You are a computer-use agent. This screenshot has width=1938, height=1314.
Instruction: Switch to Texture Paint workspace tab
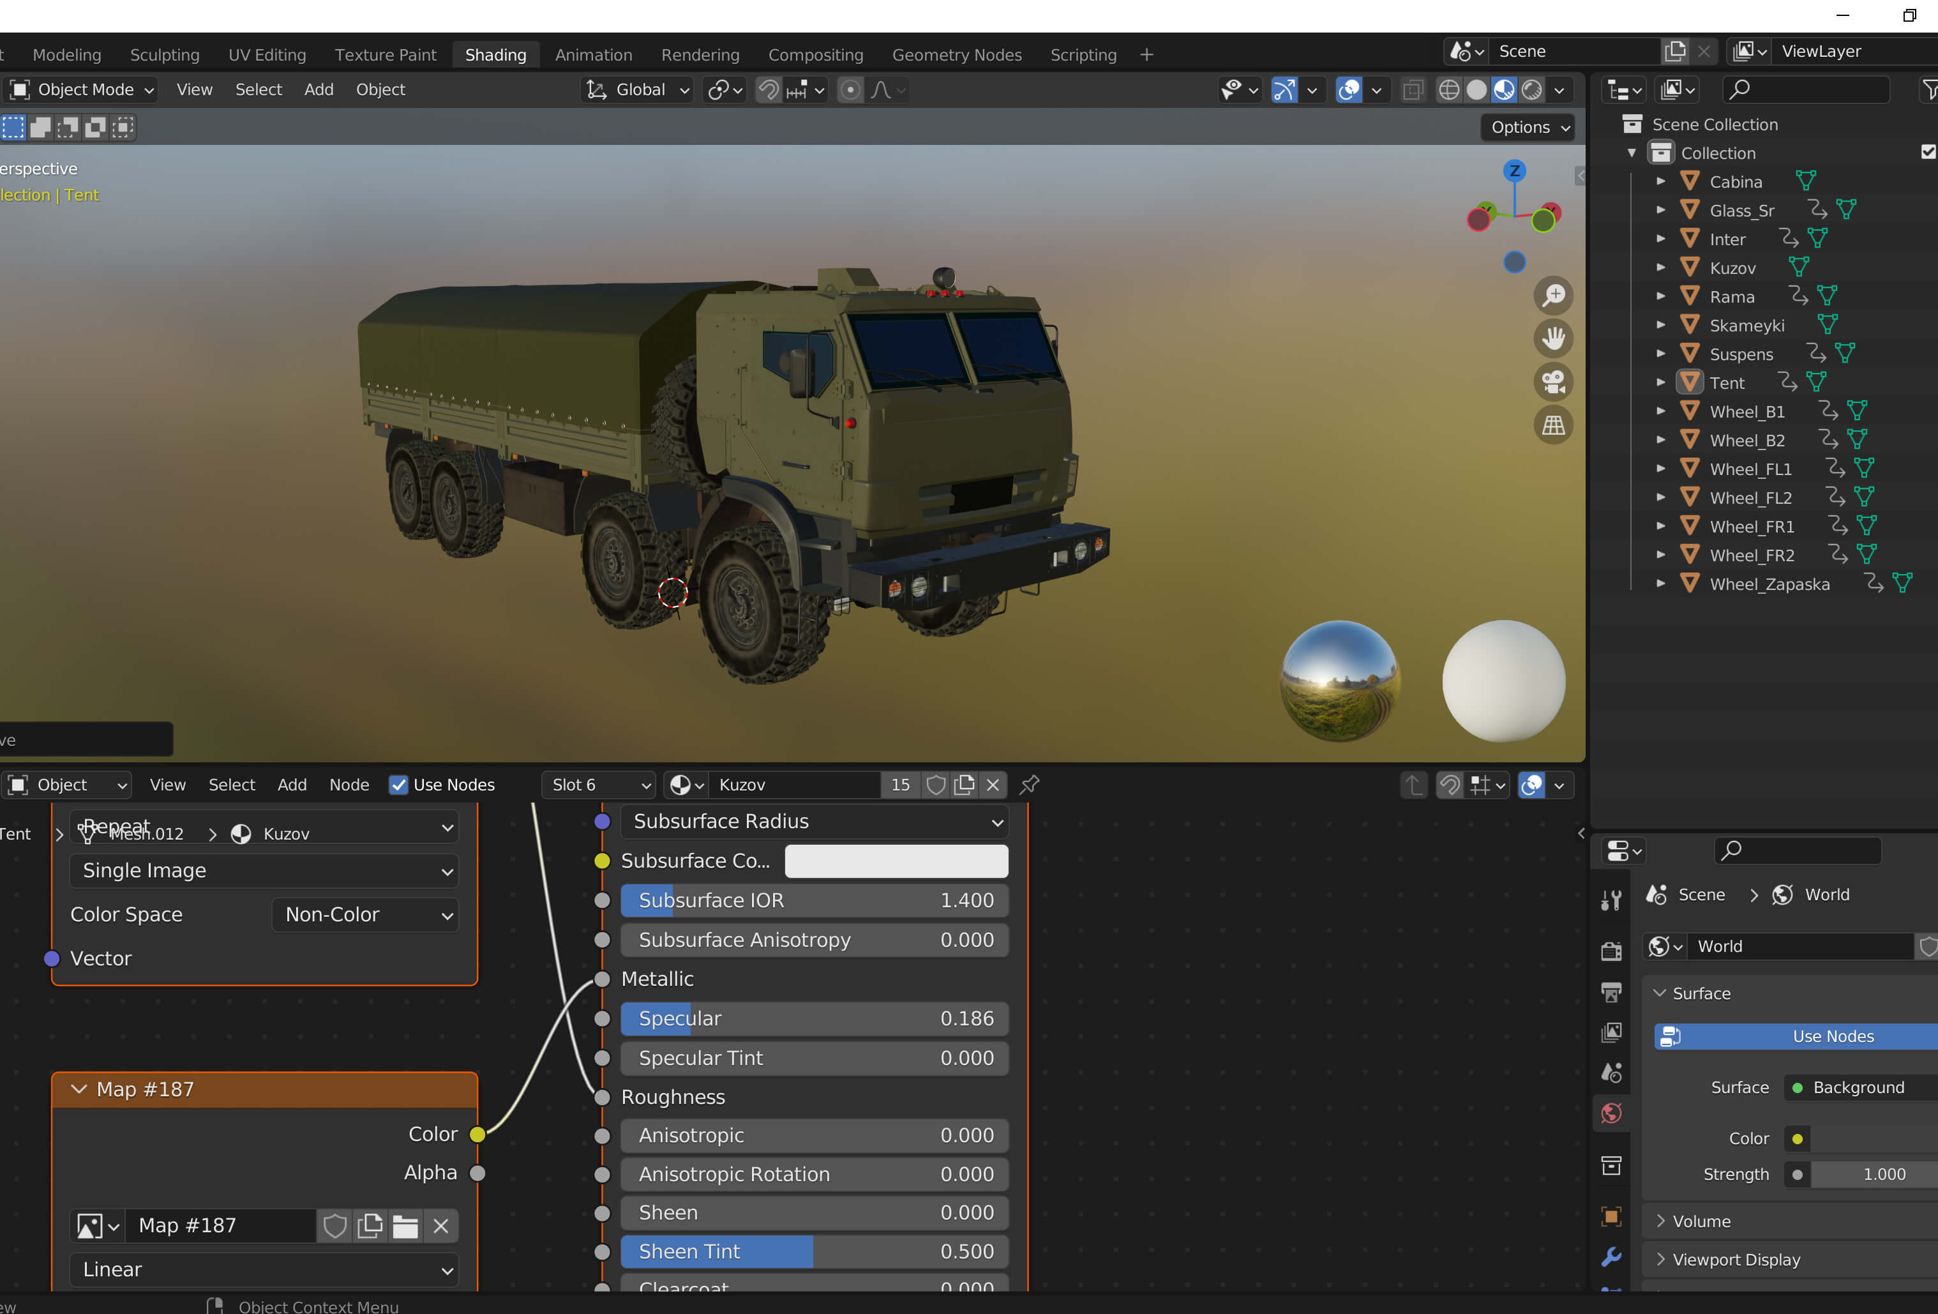coord(386,54)
